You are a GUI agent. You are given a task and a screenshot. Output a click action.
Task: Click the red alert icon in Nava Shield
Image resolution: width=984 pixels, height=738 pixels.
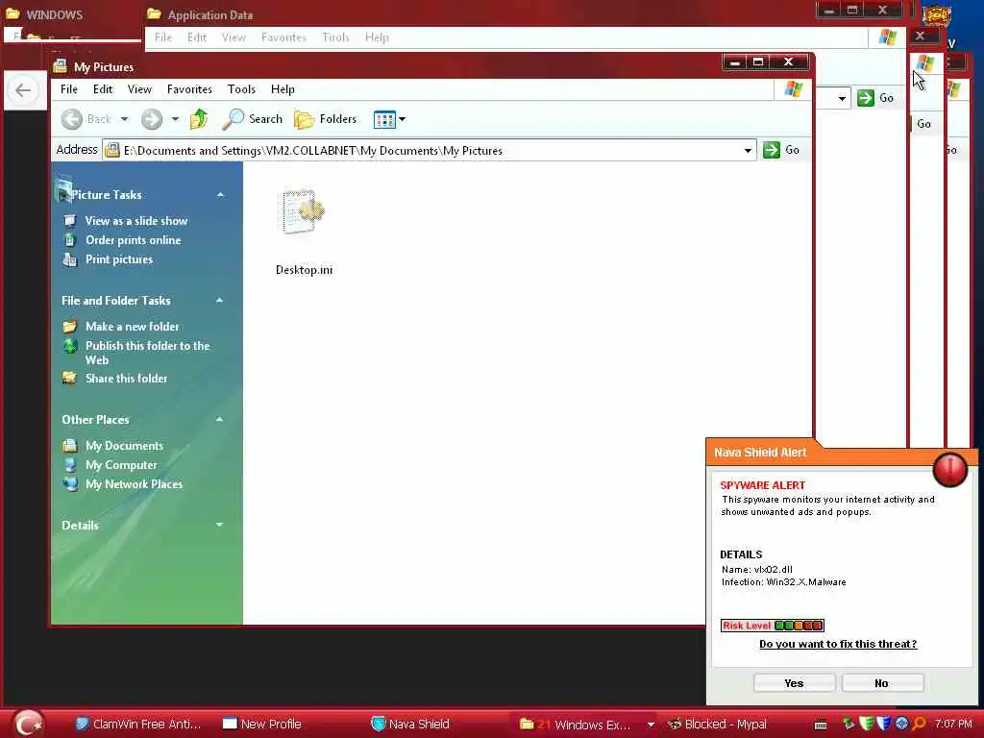(950, 469)
